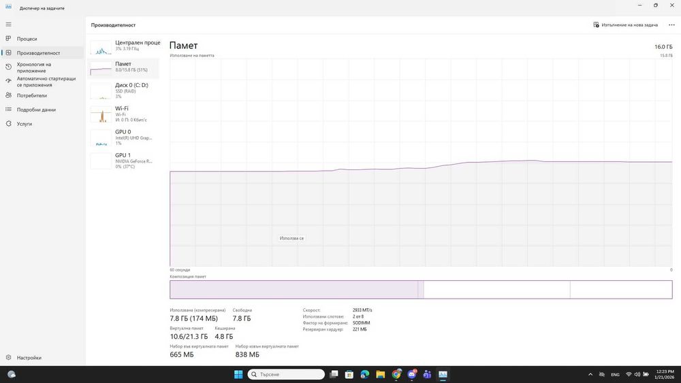Open File Explorer from the taskbar

381,374
